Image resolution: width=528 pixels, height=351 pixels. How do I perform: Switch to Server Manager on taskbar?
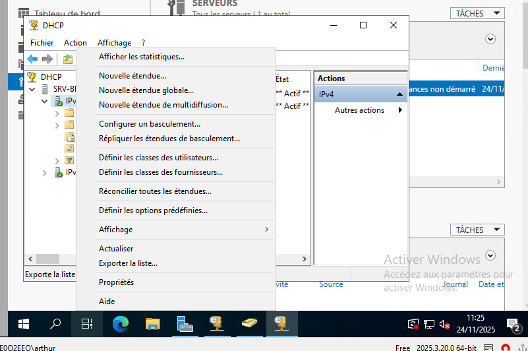[185, 324]
